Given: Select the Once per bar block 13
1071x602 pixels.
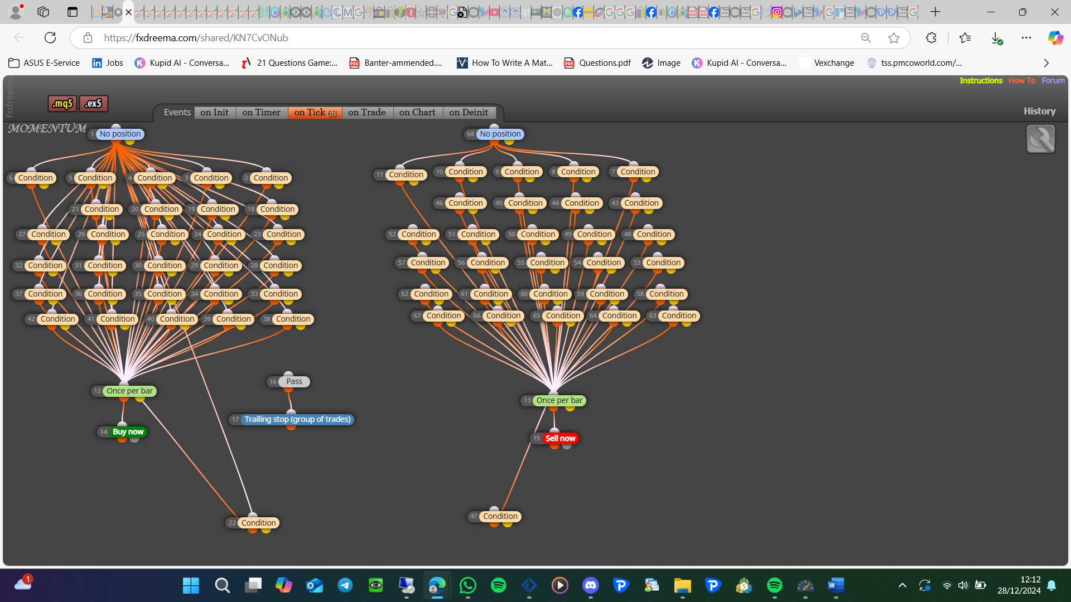Looking at the screenshot, I should [x=559, y=401].
